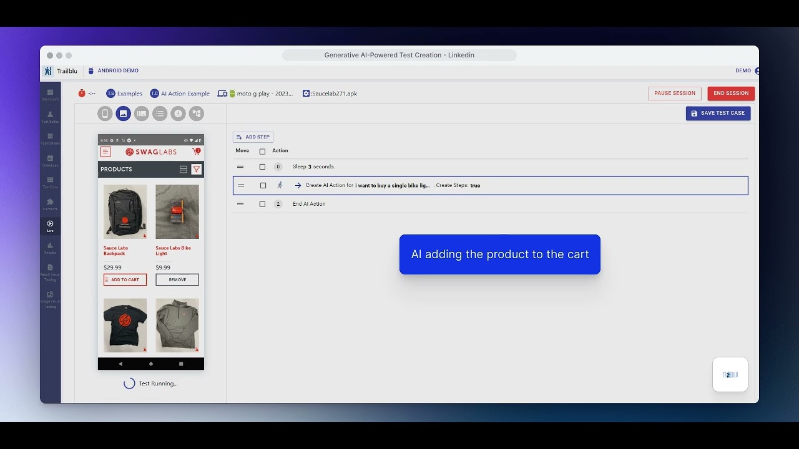Click the End Session button
799x449 pixels.
[x=731, y=94]
